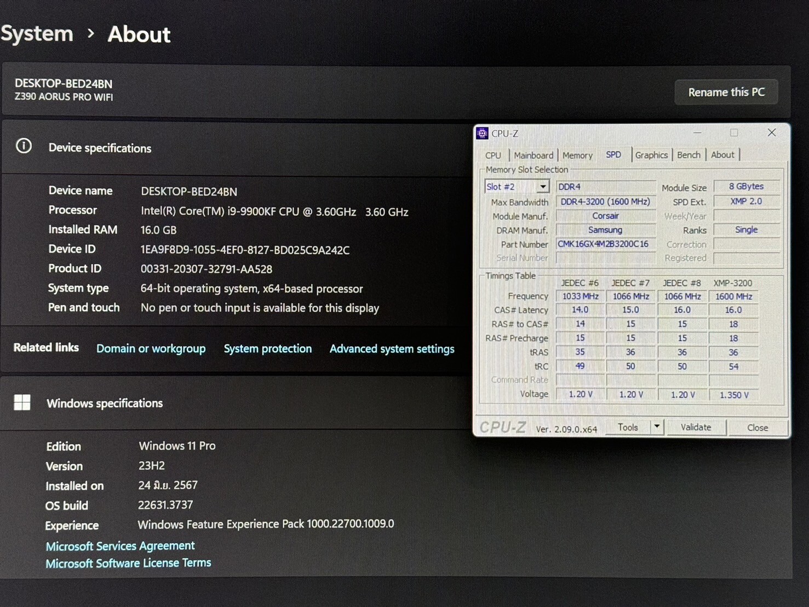Open Advanced system settings link
Screen dimensions: 809x607
[x=392, y=349]
